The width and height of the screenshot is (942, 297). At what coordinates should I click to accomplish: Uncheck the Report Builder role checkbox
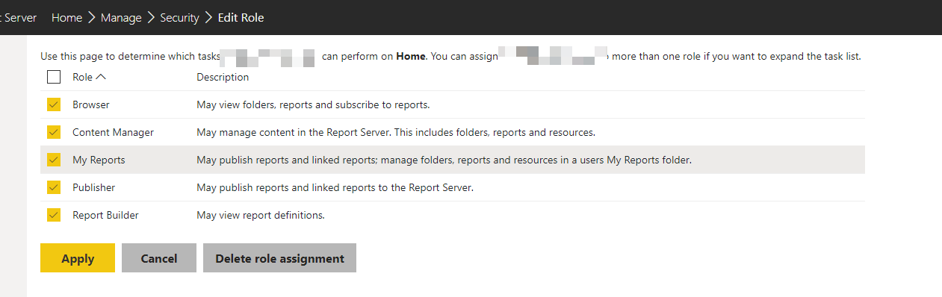54,215
